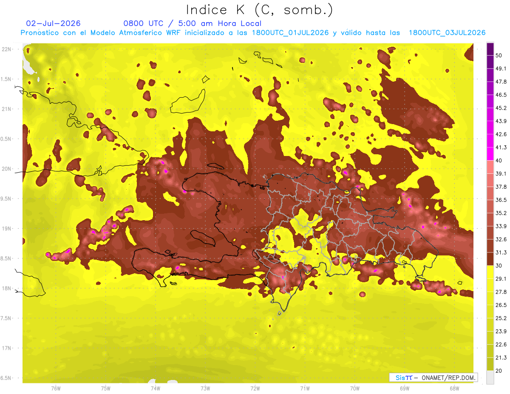
Task: Click the dark brown swatch between 30 and 31.3
Action: [x=490, y=259]
